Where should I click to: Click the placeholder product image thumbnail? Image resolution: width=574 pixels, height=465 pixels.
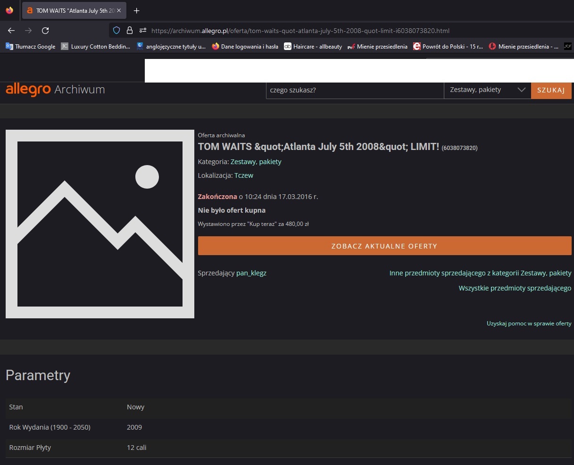pos(100,224)
